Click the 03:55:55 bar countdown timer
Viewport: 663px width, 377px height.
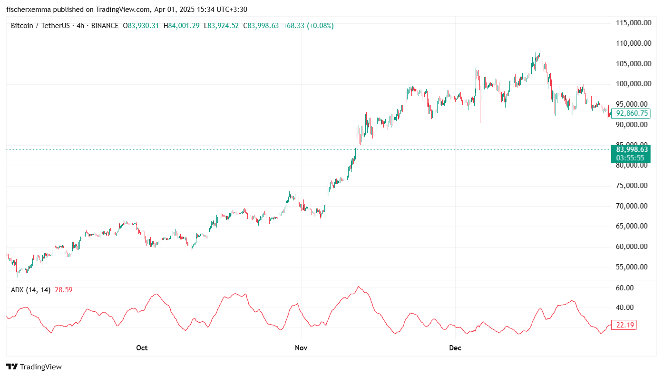(x=630, y=158)
